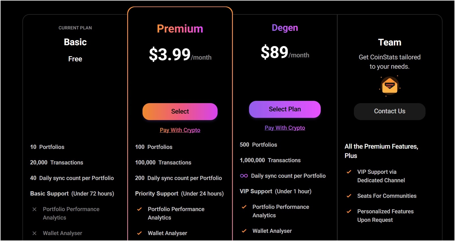Click checkmark beside Degen Portfolio Performance Analytics
Screen dimensions: 455x241
[244, 207]
